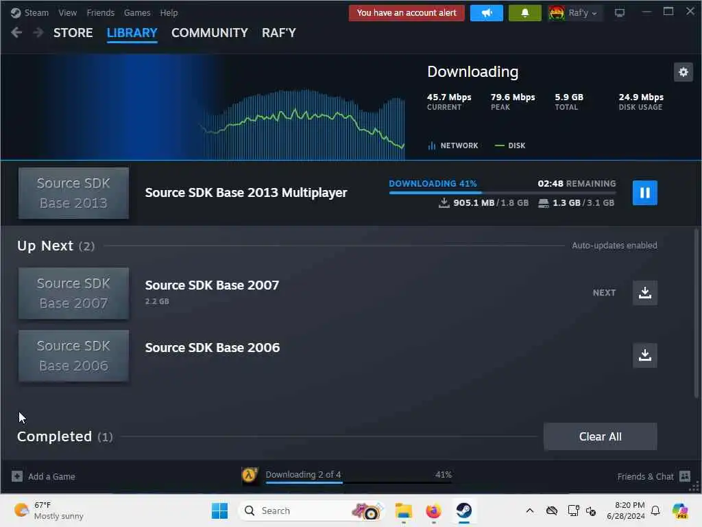Click Add a Game
The width and height of the screenshot is (702, 527).
coord(51,477)
